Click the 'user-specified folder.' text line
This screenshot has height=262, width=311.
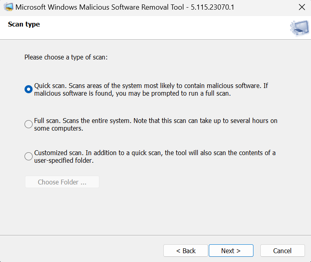pyautogui.click(x=64, y=161)
